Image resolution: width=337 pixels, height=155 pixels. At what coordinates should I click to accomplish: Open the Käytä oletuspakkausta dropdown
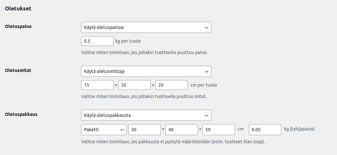pyautogui.click(x=146, y=115)
